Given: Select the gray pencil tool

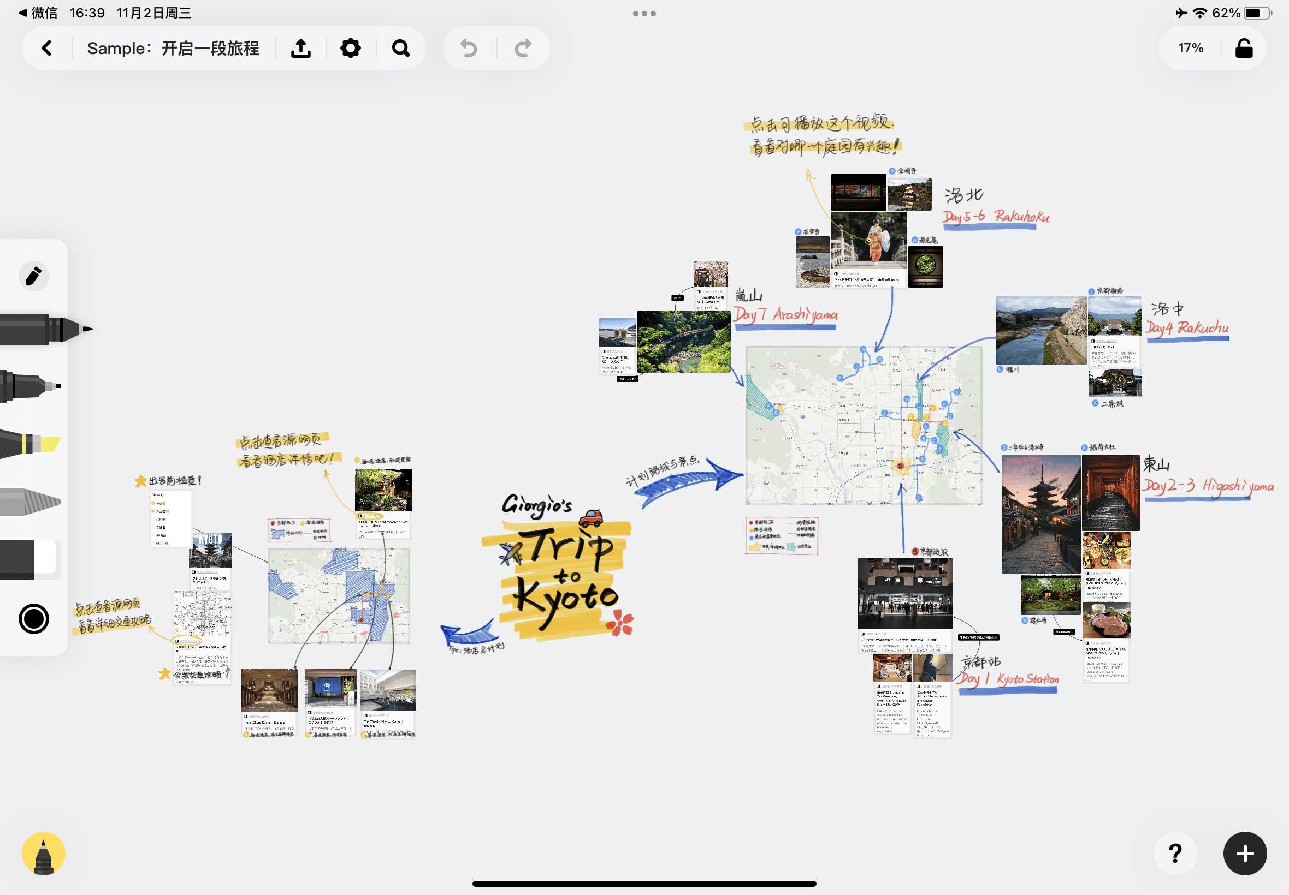Looking at the screenshot, I should pyautogui.click(x=31, y=502).
